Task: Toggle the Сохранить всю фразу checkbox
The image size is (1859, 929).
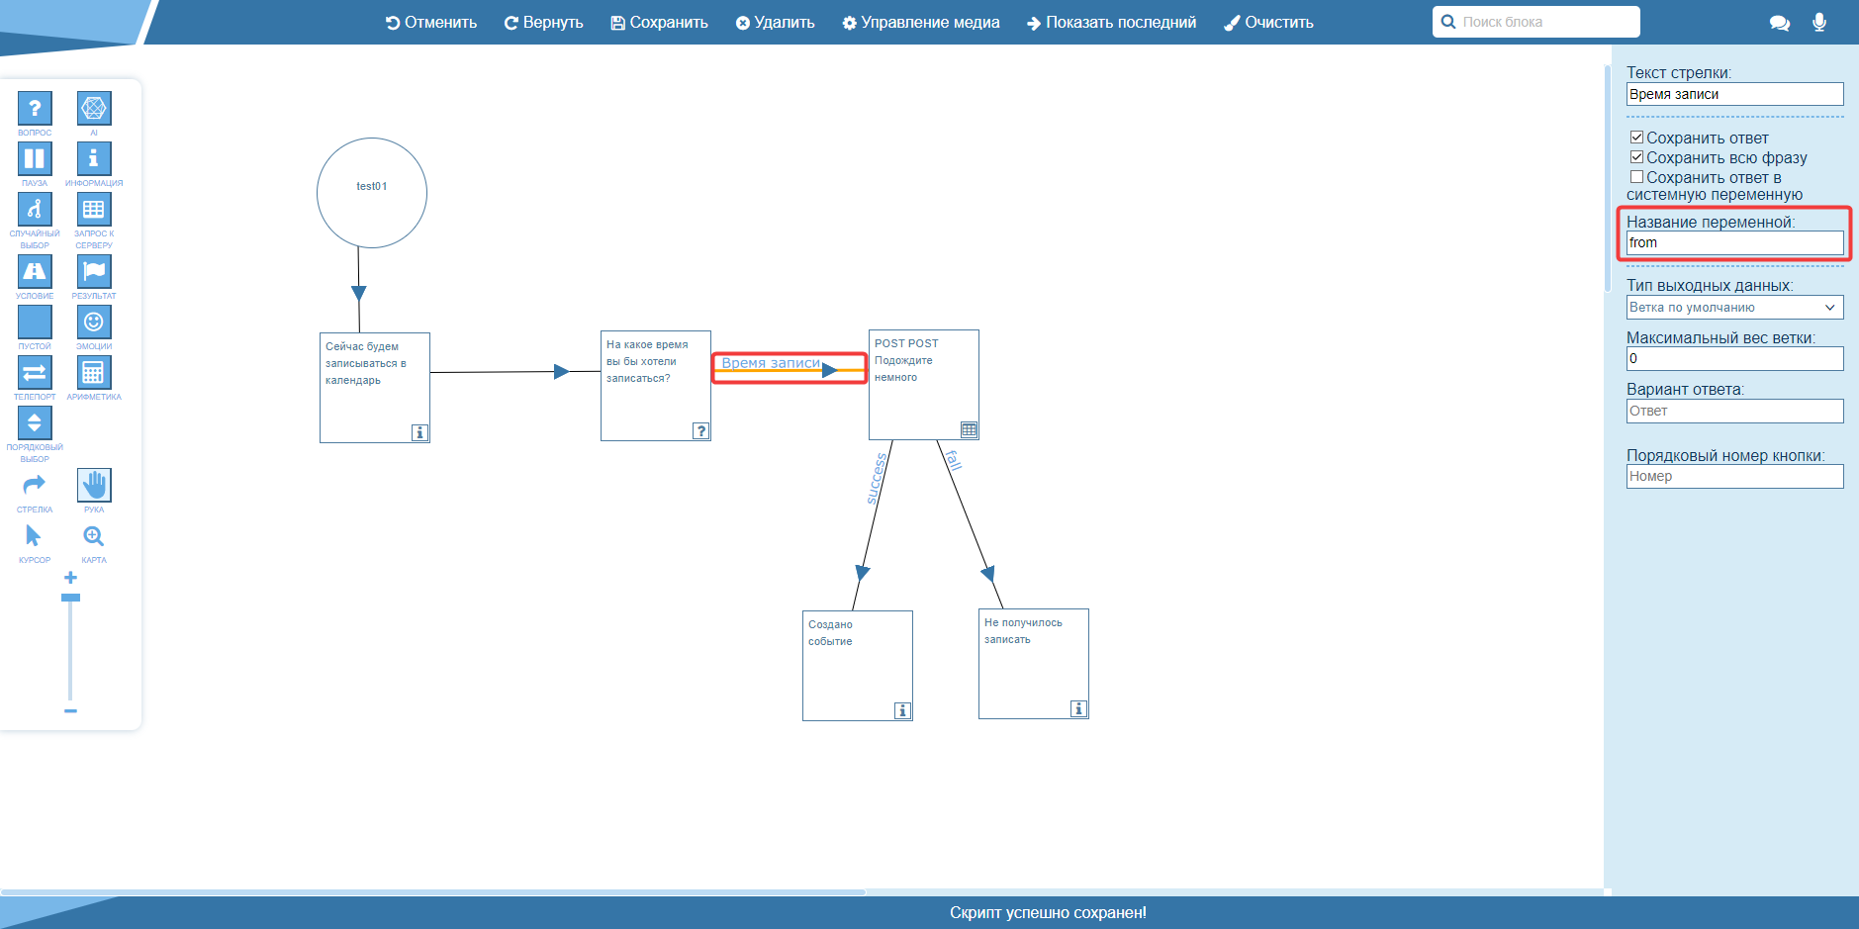Action: pyautogui.click(x=1636, y=157)
